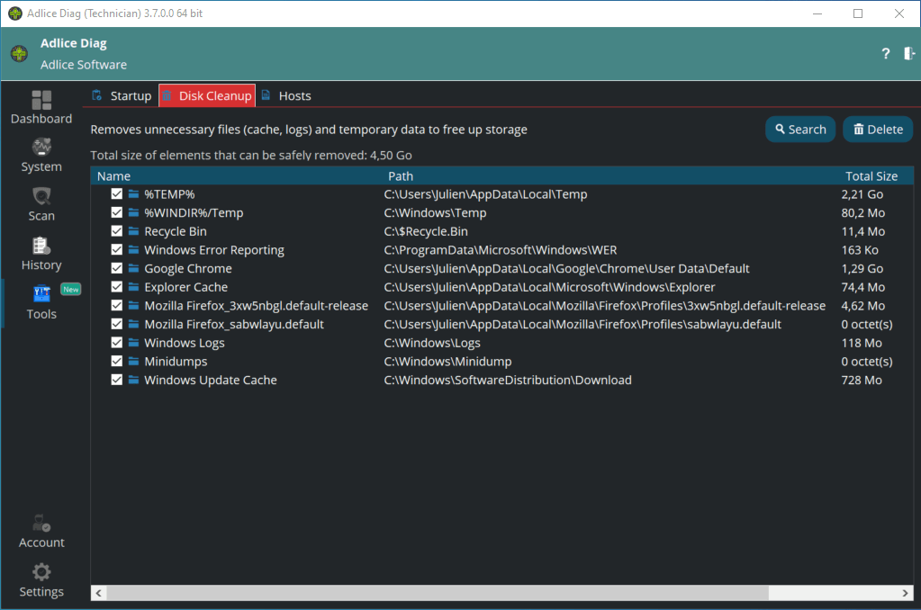This screenshot has width=921, height=610.
Task: Click the exit door icon in header
Action: (909, 54)
